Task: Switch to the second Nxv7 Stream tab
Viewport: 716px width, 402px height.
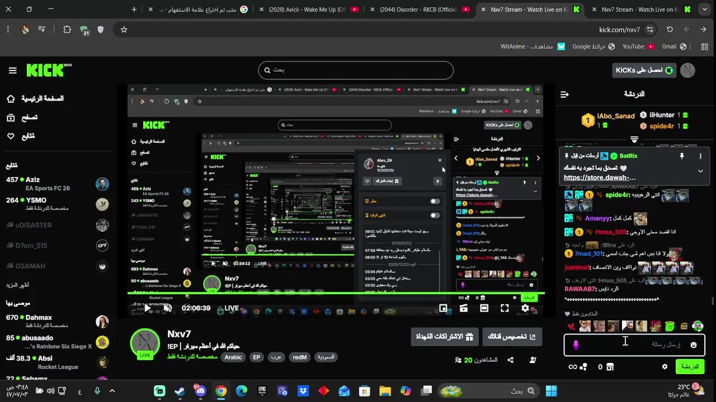Action: 641,9
